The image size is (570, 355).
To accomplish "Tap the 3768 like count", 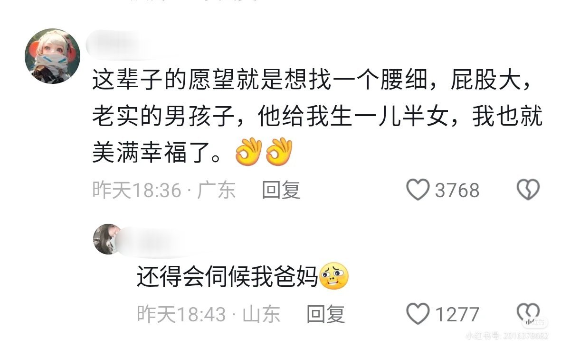I will [457, 191].
